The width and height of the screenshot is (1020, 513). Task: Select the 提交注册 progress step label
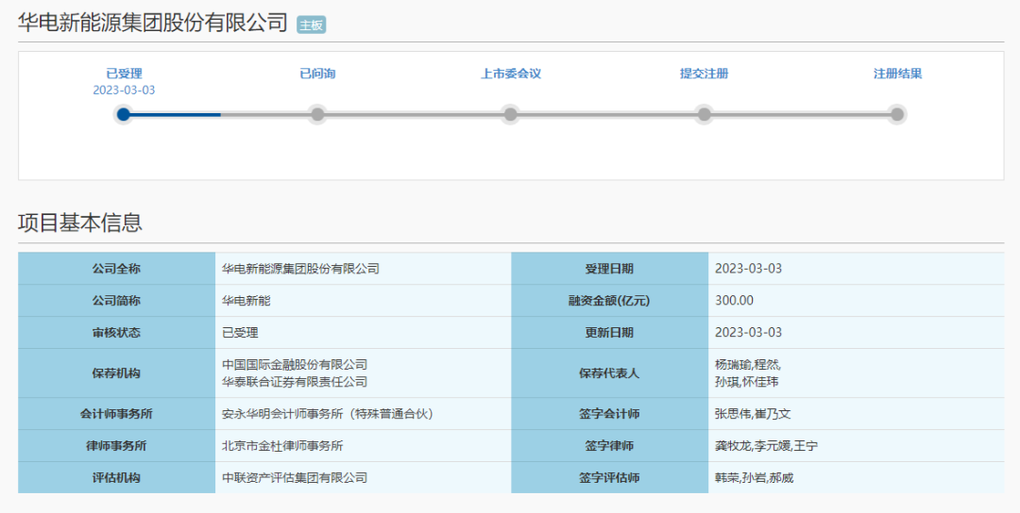pyautogui.click(x=704, y=74)
